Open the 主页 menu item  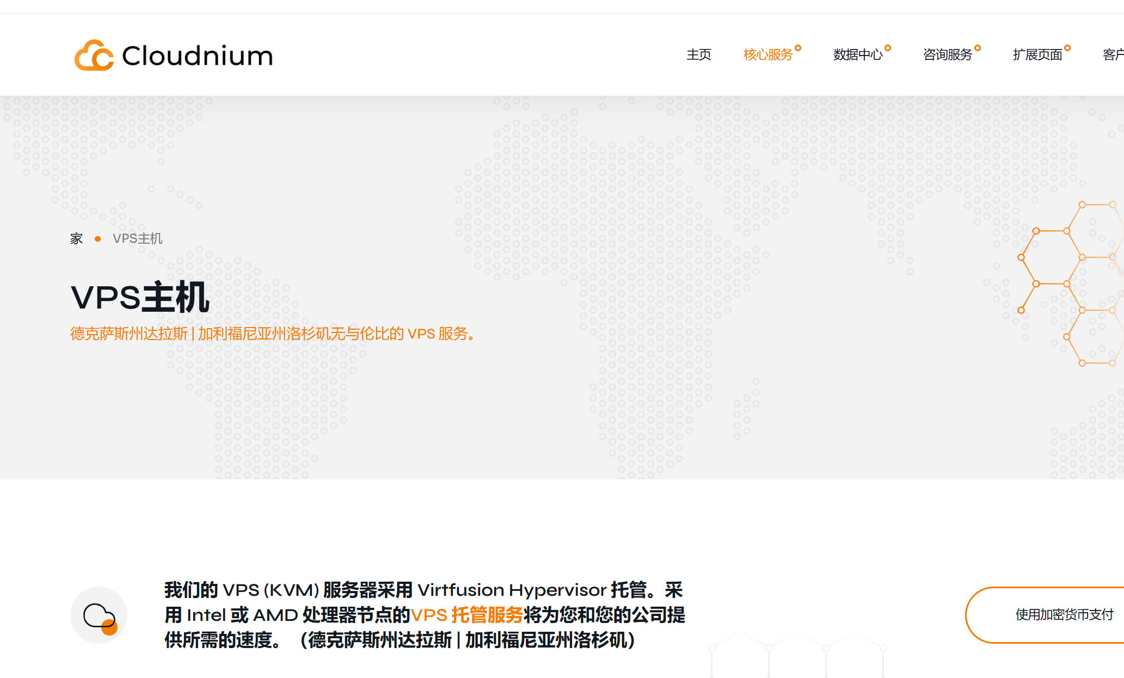[x=699, y=55]
